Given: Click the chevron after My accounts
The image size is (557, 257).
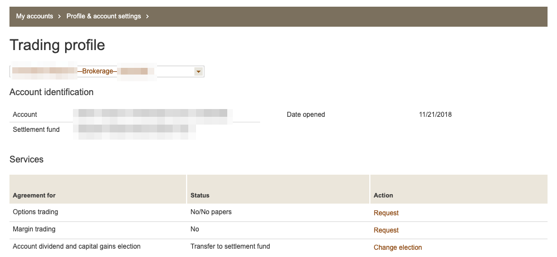Looking at the screenshot, I should pyautogui.click(x=60, y=16).
